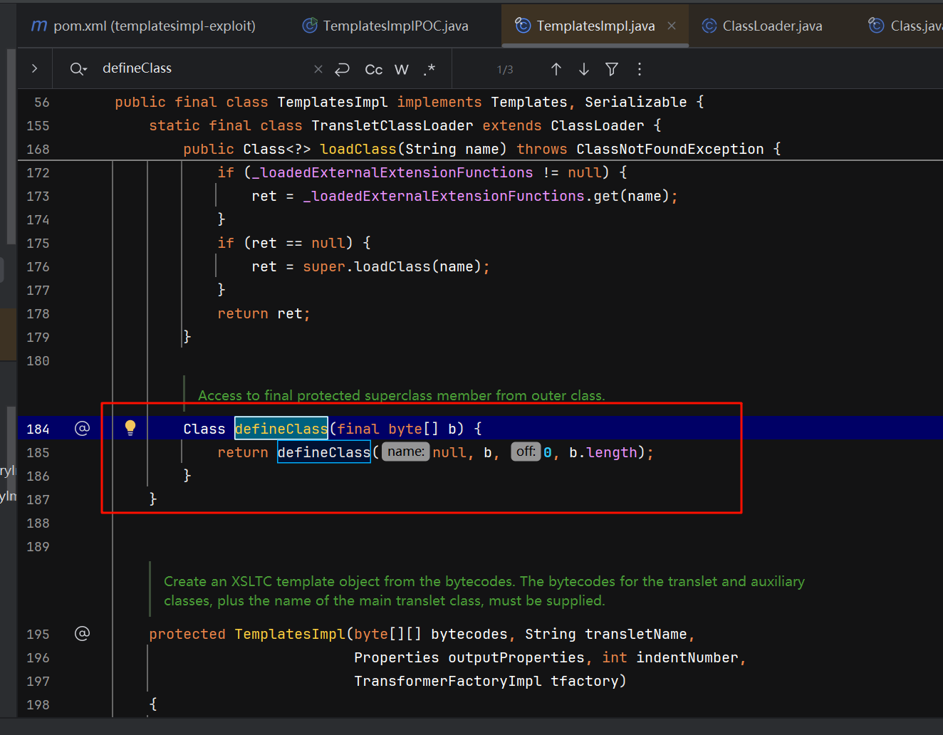Click 'Properties outputProperties' parameter
The height and width of the screenshot is (735, 943).
point(469,657)
